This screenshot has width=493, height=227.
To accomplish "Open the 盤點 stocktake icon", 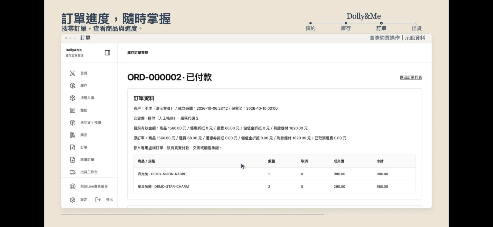I will tap(73, 110).
